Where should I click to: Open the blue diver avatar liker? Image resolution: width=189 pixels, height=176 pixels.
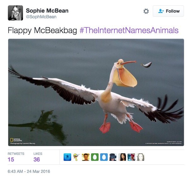click(x=67, y=157)
